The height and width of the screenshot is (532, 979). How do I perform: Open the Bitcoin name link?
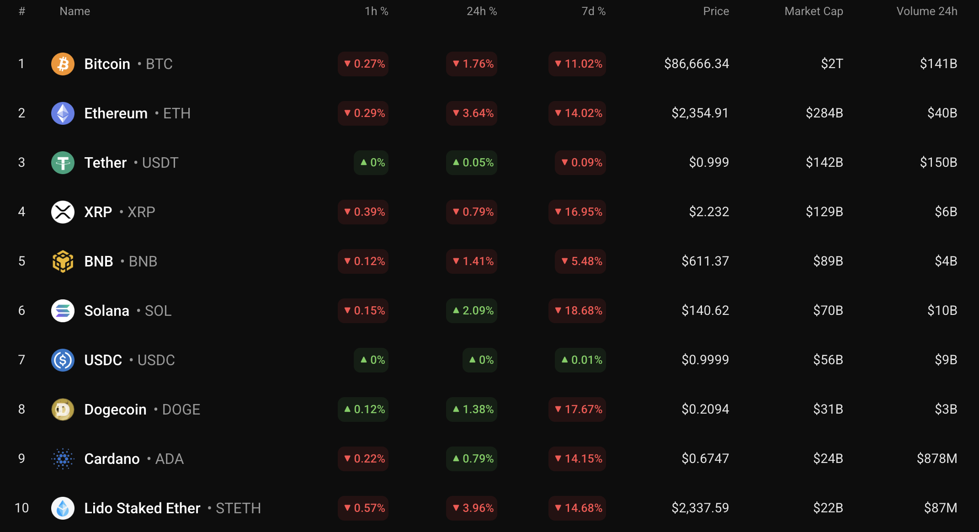(x=107, y=64)
